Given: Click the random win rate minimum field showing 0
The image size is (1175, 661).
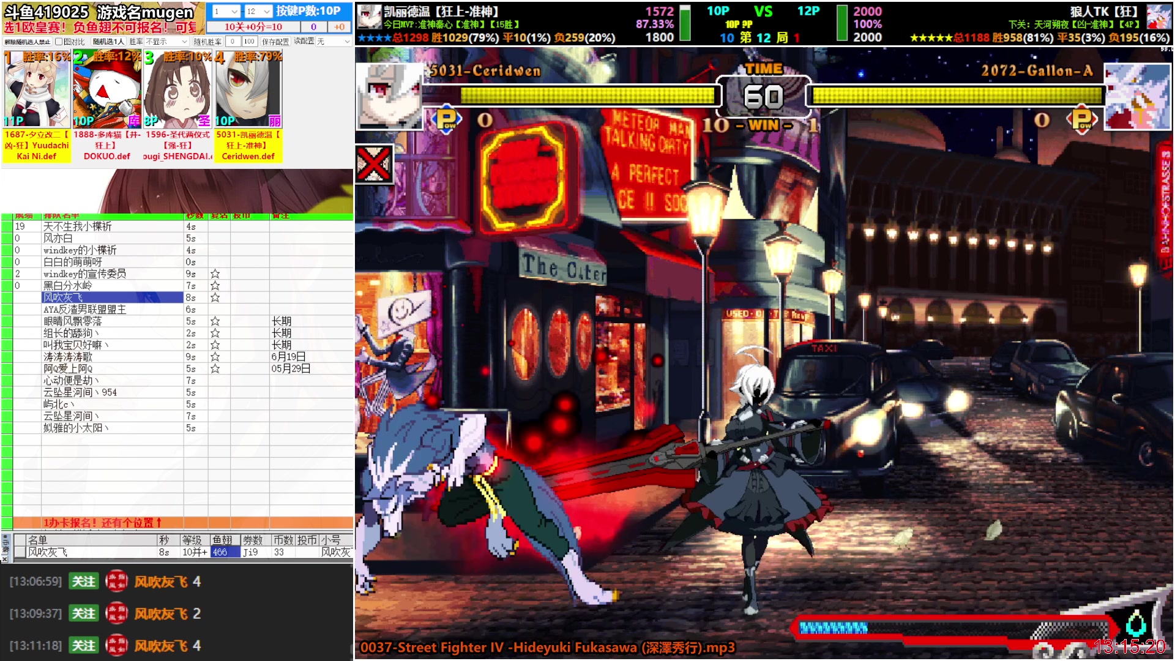Looking at the screenshot, I should 233,42.
